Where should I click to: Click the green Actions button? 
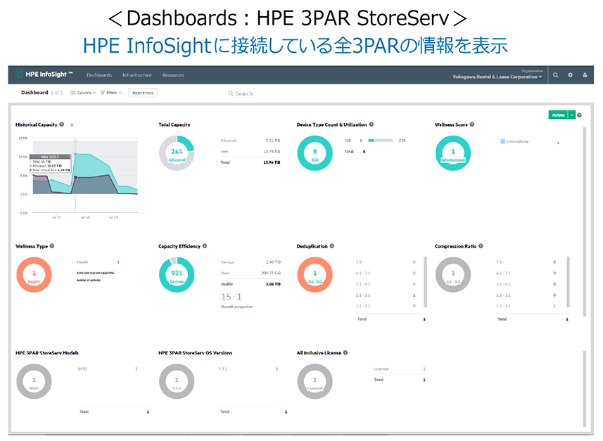coord(558,115)
